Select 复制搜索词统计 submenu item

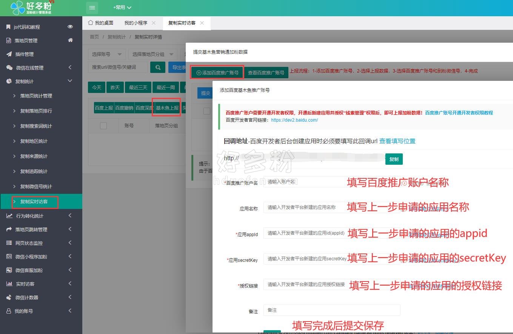pyautogui.click(x=36, y=126)
